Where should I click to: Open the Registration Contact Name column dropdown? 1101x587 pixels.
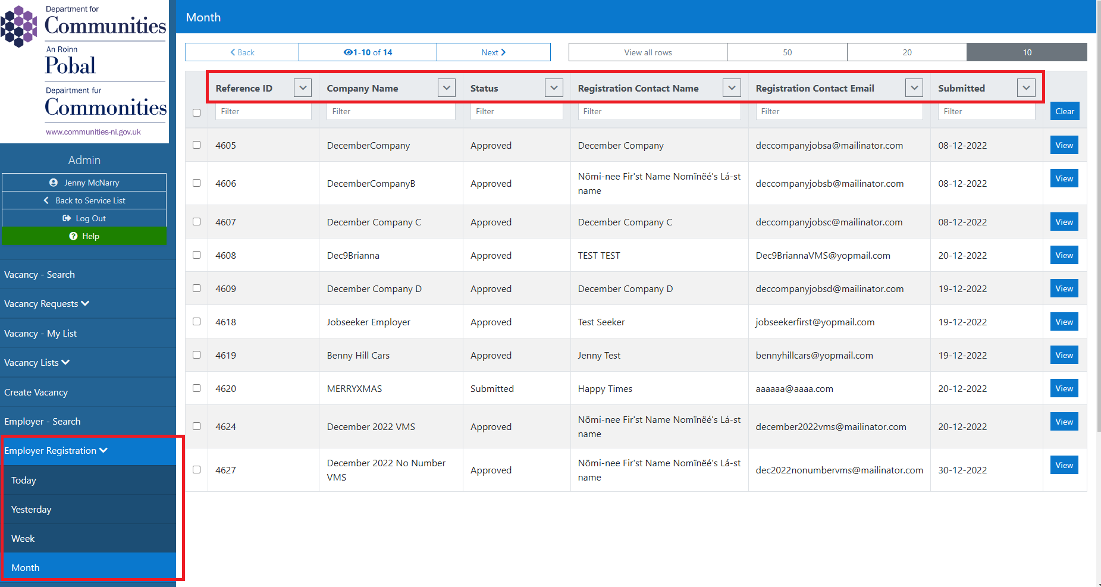(732, 88)
